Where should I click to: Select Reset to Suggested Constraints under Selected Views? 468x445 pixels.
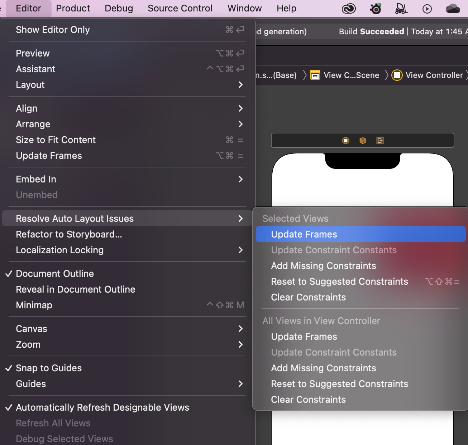[360, 282]
